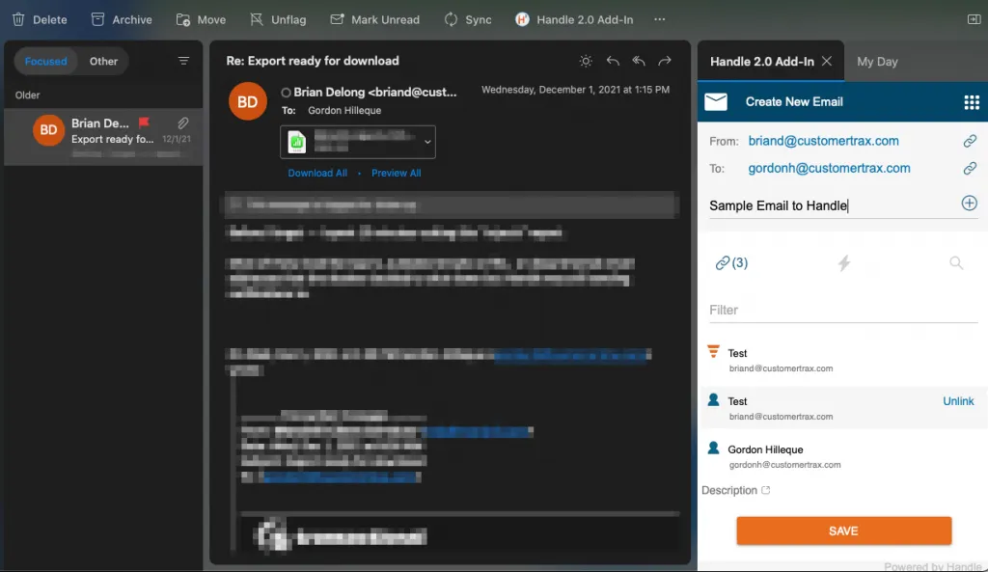
Task: Open the Move folder option
Action: click(201, 19)
